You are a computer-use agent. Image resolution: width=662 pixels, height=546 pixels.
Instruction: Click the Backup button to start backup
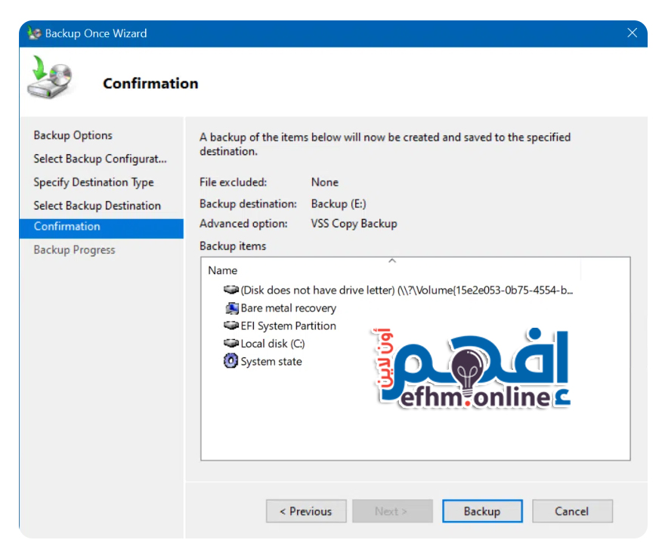481,511
